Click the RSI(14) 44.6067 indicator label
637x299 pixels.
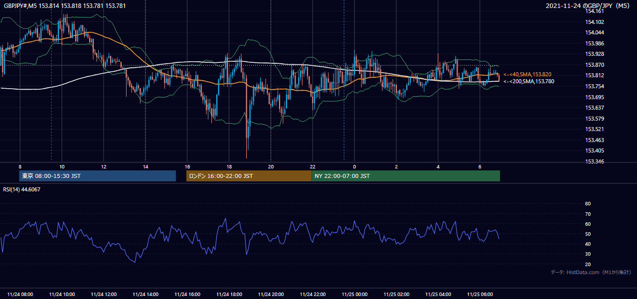(x=22, y=189)
